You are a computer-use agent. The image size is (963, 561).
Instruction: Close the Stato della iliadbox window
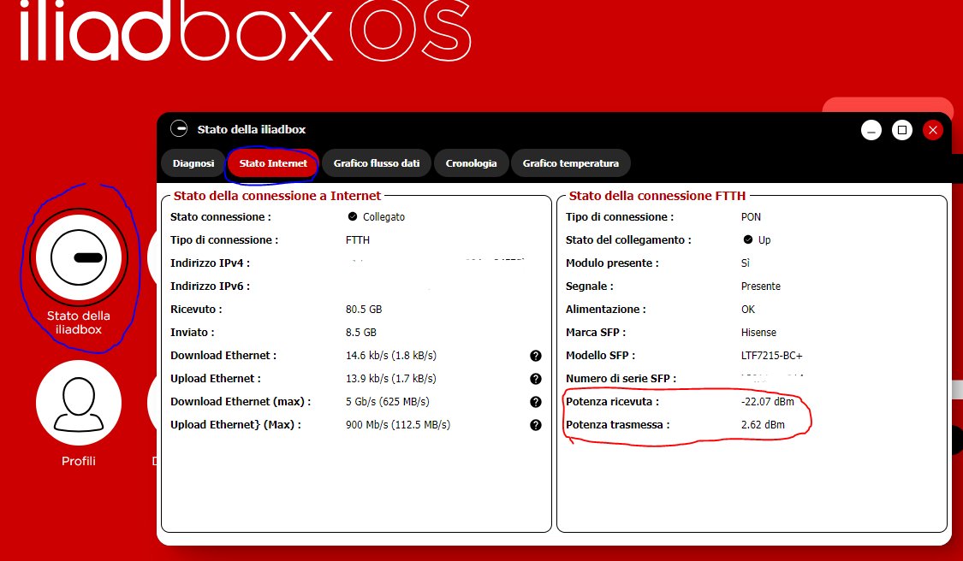(933, 130)
